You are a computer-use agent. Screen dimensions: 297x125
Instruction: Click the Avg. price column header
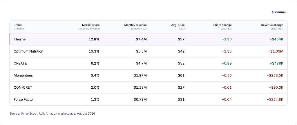[x=178, y=25]
